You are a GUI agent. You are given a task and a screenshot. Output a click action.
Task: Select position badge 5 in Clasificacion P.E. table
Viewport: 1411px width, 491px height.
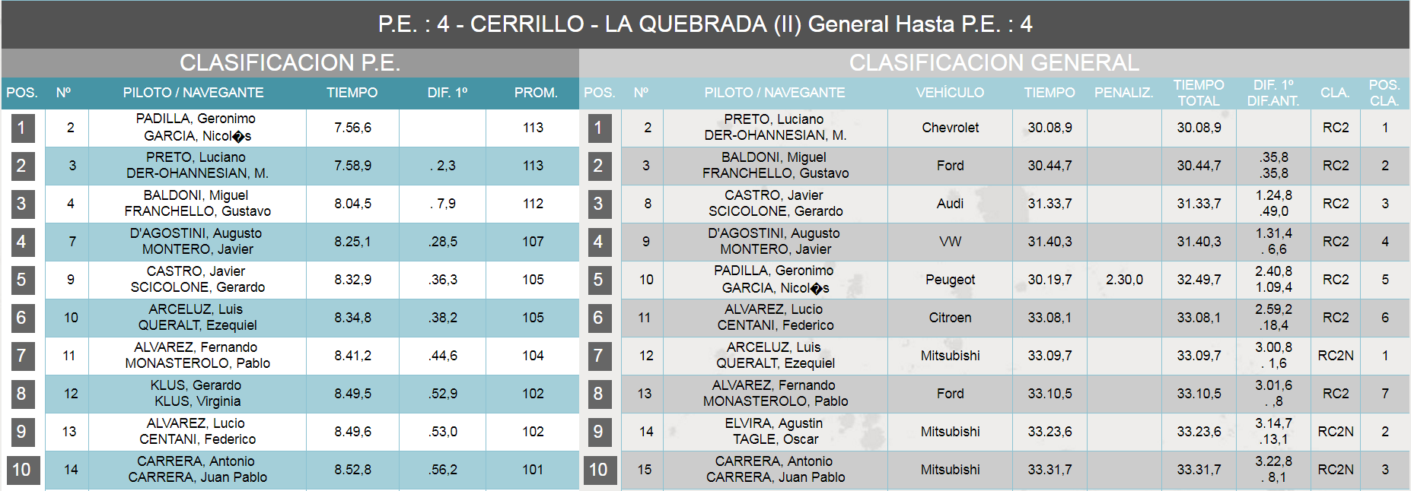point(22,280)
